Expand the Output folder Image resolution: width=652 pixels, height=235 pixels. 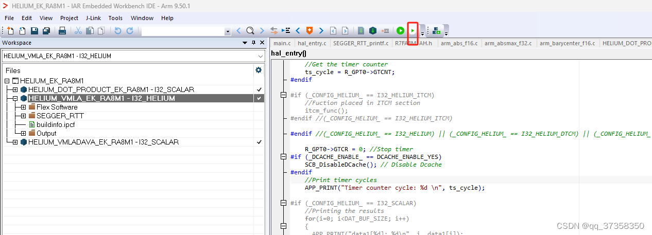point(24,133)
